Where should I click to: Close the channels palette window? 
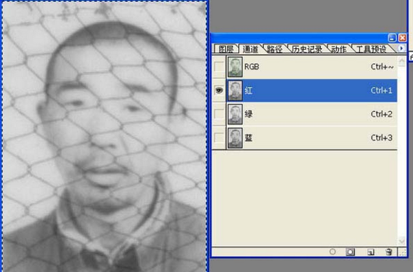point(402,38)
